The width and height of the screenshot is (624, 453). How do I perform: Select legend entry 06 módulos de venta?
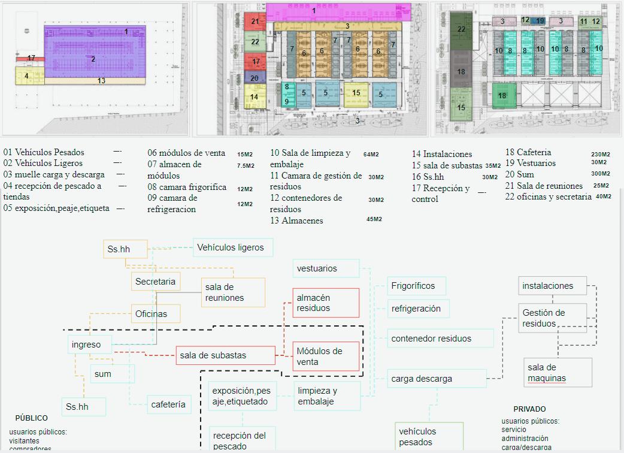[186, 153]
